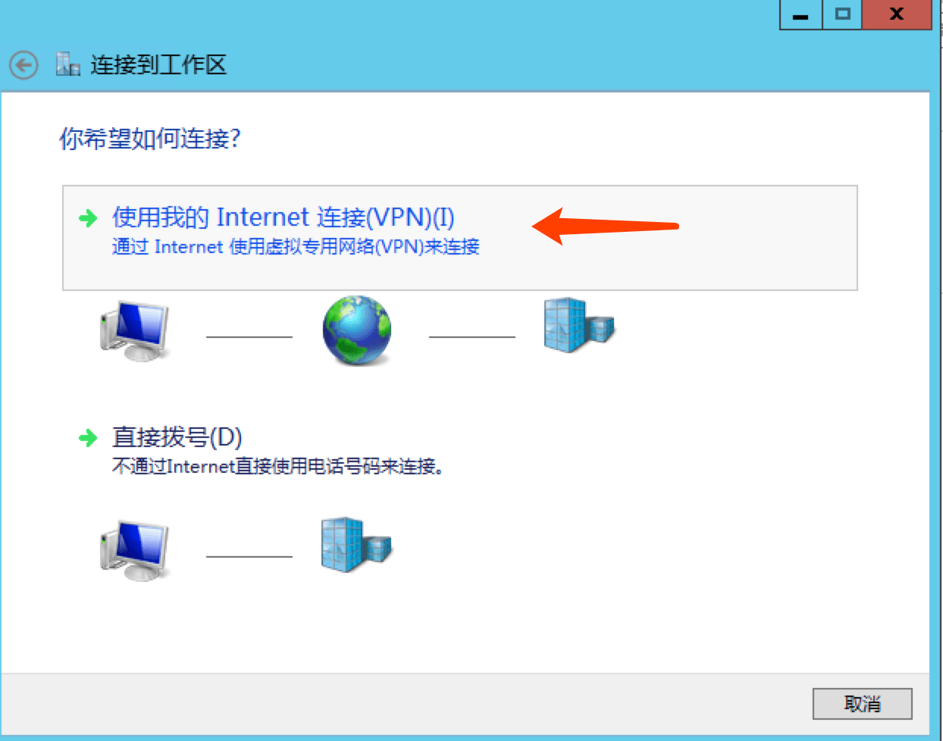Click the computer icon under the Direct dial option
Image resolution: width=943 pixels, height=741 pixels.
134,550
